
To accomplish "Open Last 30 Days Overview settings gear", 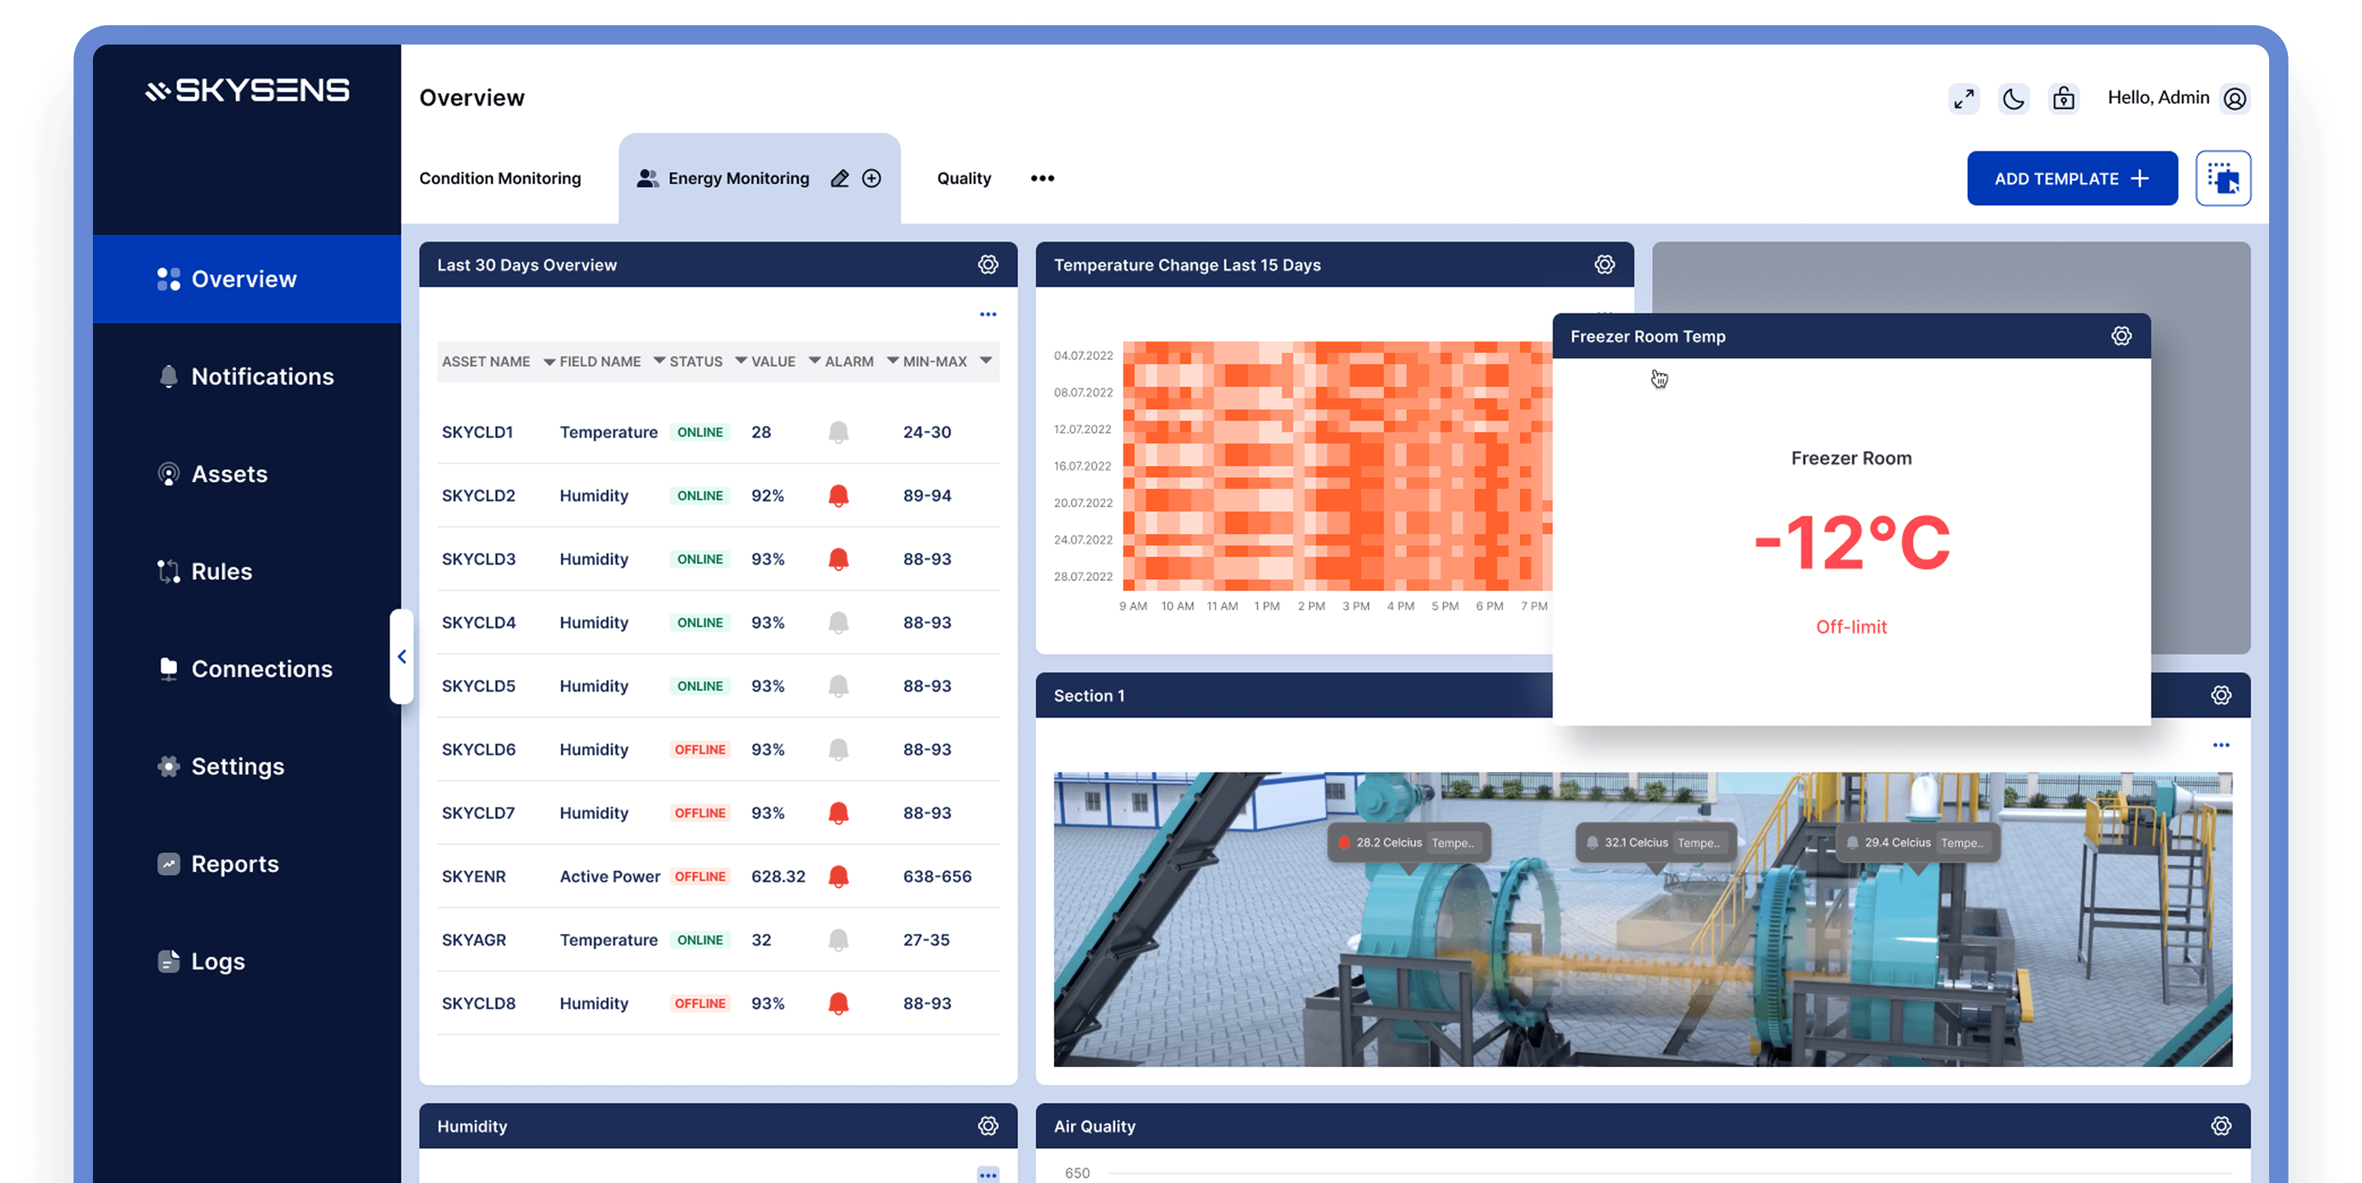I will click(987, 265).
